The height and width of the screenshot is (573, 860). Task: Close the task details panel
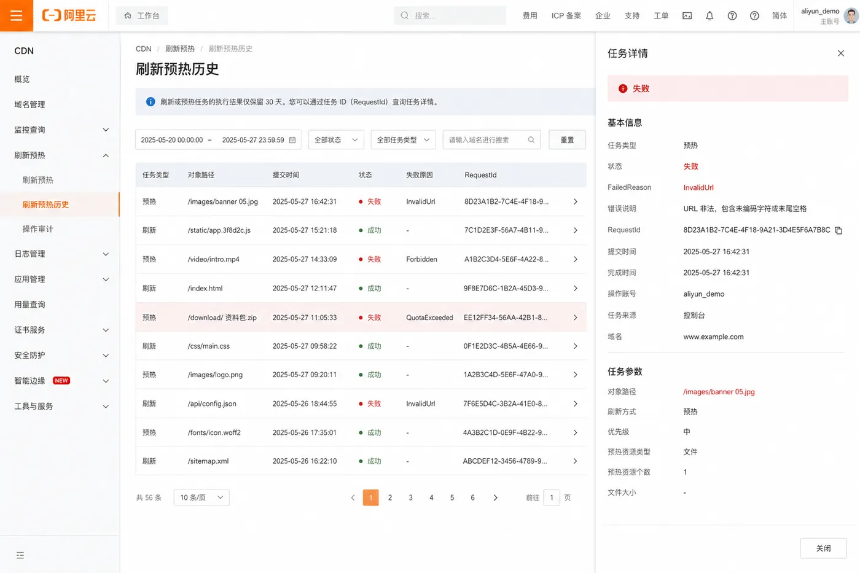point(841,53)
